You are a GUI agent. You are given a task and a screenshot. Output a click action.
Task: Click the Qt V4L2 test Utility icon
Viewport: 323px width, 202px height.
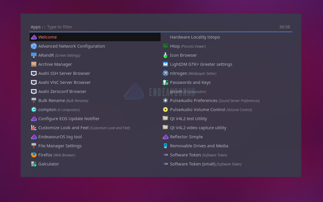(165, 119)
